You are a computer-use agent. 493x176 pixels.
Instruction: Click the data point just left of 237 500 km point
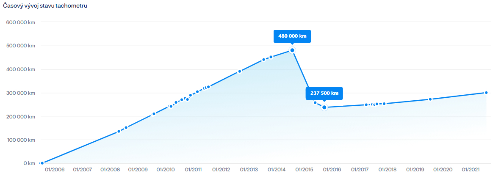(x=315, y=102)
